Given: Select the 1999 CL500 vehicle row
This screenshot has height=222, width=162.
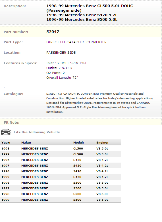Looking at the screenshot, I should [61, 154].
